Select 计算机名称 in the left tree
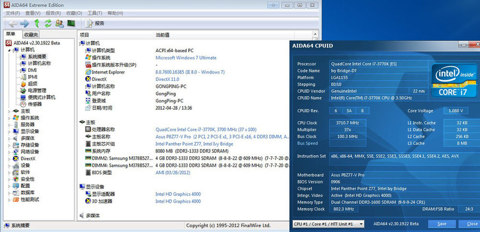480x232 pixels. pos(39,63)
